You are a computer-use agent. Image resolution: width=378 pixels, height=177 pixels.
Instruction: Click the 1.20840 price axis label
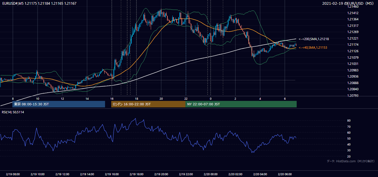pos(353,89)
